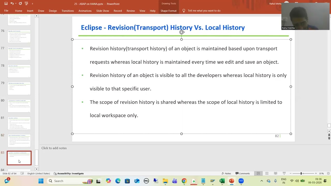Select slide 83 thumbnail
The width and height of the screenshot is (331, 186).
tap(19, 158)
